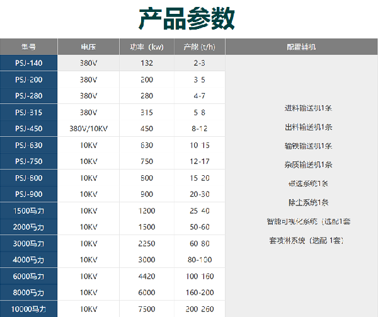Click the power value 630

147,145
